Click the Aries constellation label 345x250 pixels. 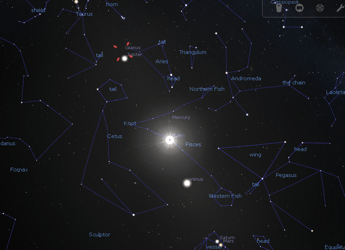coord(162,61)
